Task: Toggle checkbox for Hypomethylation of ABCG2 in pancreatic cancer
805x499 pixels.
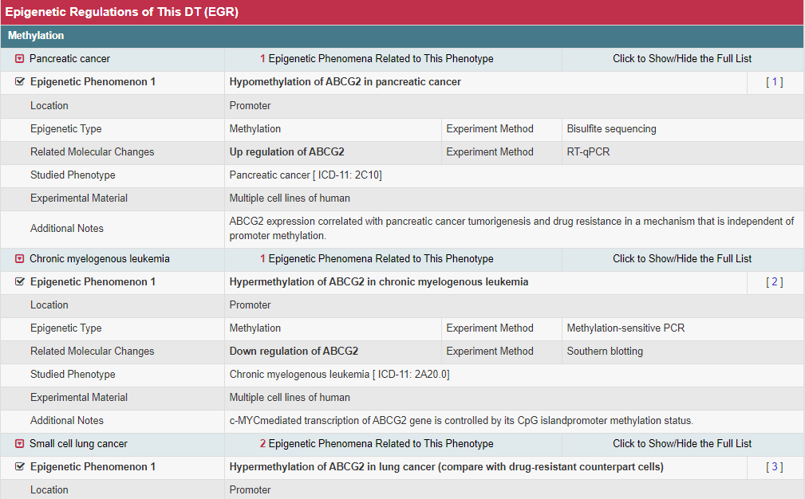Action: click(20, 82)
